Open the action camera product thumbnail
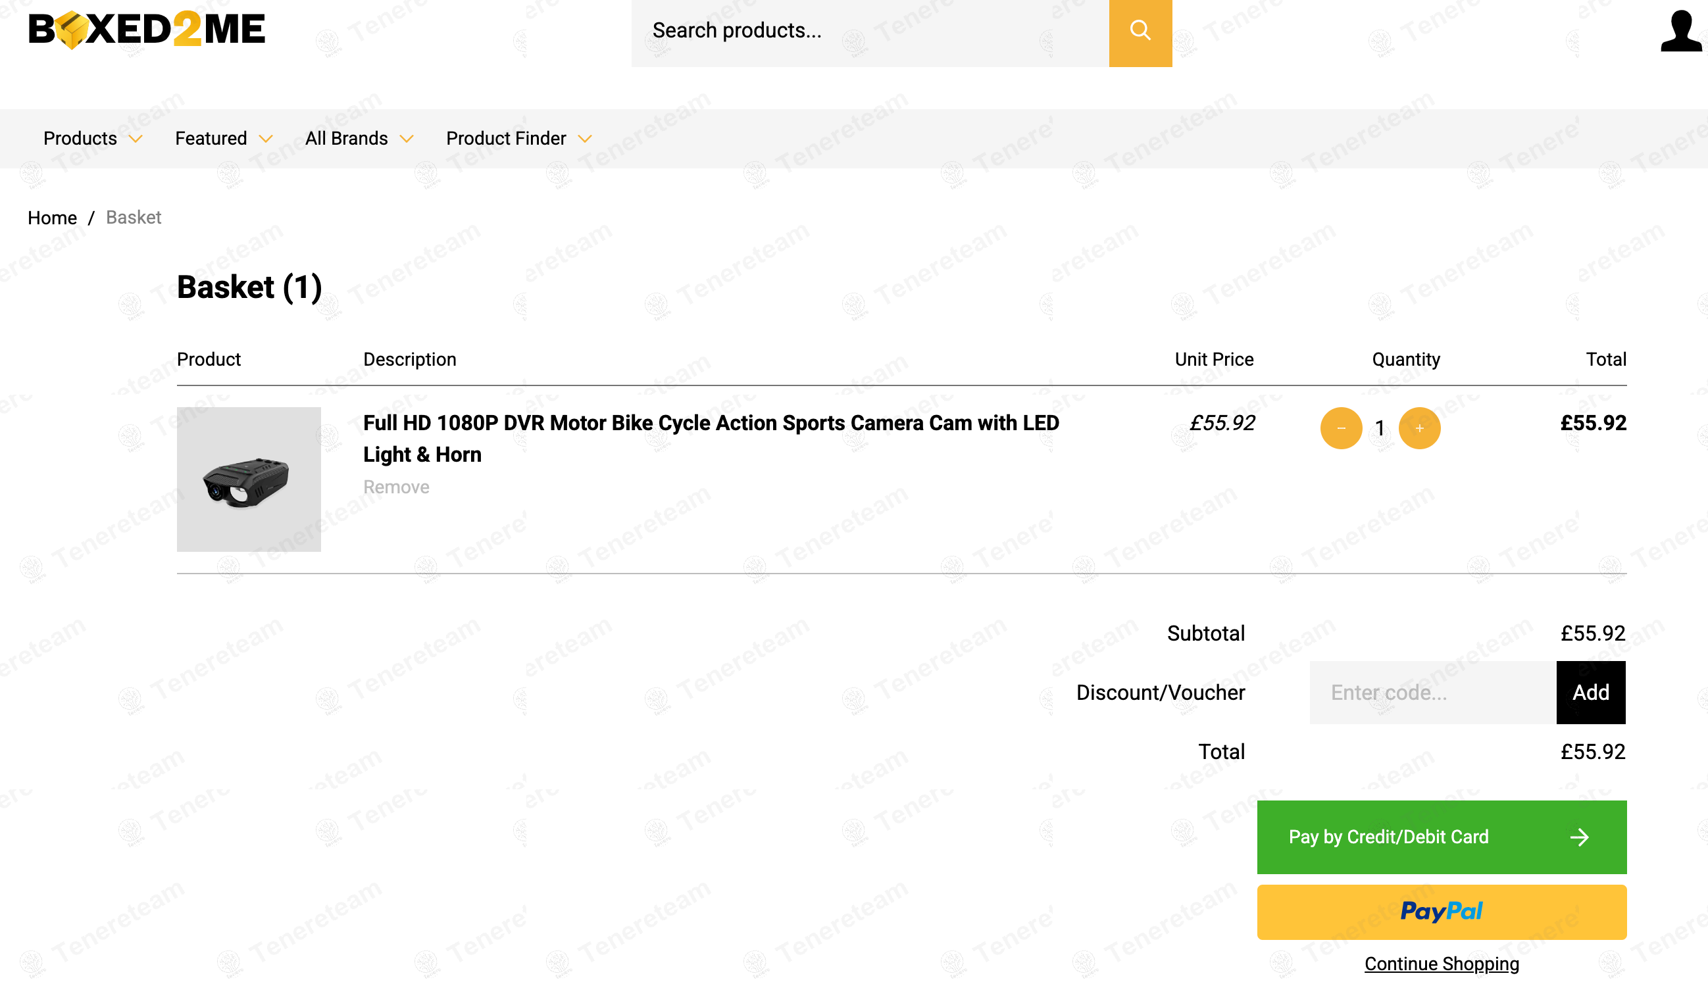Screen dimensions: 1708x984 pyautogui.click(x=249, y=479)
